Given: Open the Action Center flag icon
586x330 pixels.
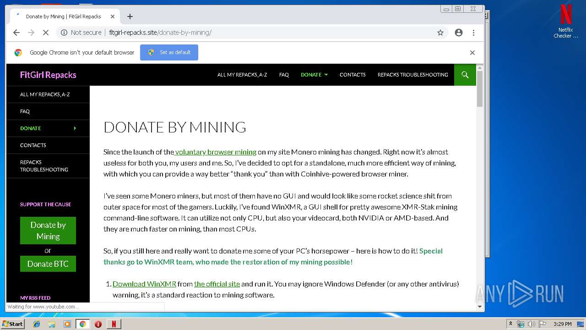Looking at the screenshot, I should [x=543, y=324].
